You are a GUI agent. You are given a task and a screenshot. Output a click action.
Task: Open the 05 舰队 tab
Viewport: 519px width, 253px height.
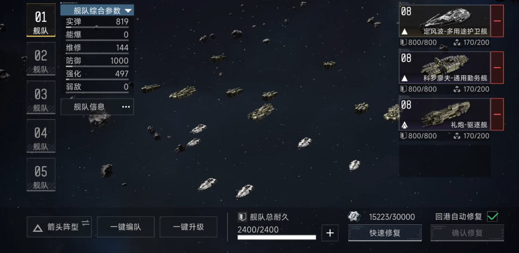point(40,175)
